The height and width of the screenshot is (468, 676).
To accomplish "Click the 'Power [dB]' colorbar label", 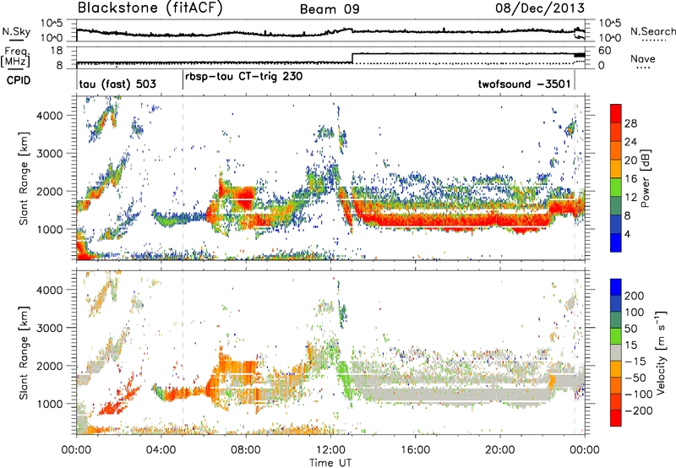I will tap(645, 178).
